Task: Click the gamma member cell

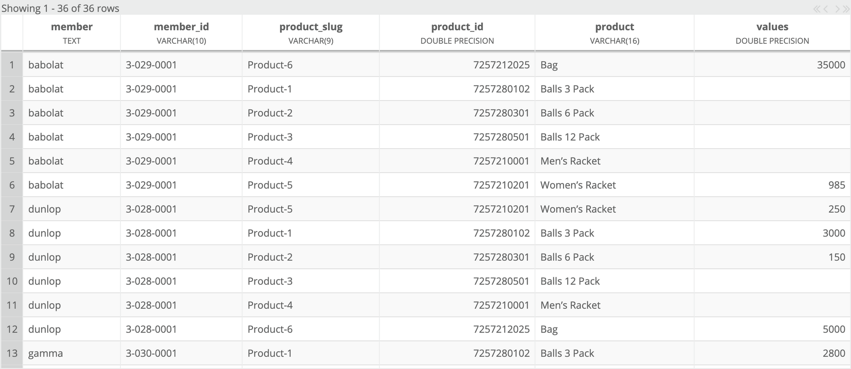Action: click(x=71, y=353)
